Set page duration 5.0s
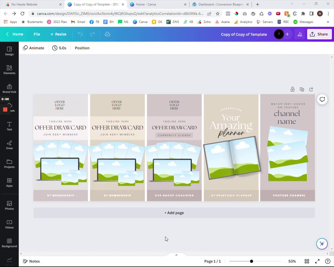Viewport: 334px width, 267px height. 59,48
